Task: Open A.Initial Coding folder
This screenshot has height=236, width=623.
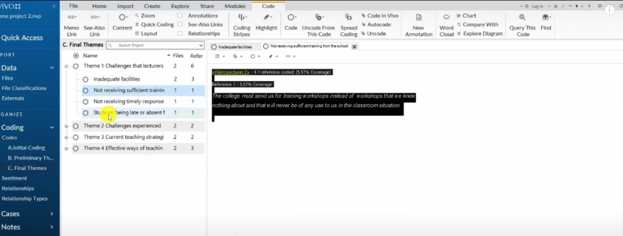Action: tap(26, 148)
